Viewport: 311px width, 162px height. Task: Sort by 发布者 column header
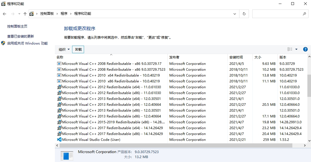click(x=198, y=57)
